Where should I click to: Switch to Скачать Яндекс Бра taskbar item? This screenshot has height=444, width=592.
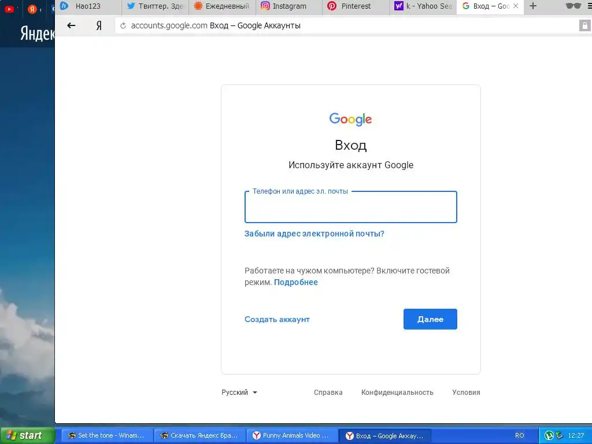pos(200,436)
